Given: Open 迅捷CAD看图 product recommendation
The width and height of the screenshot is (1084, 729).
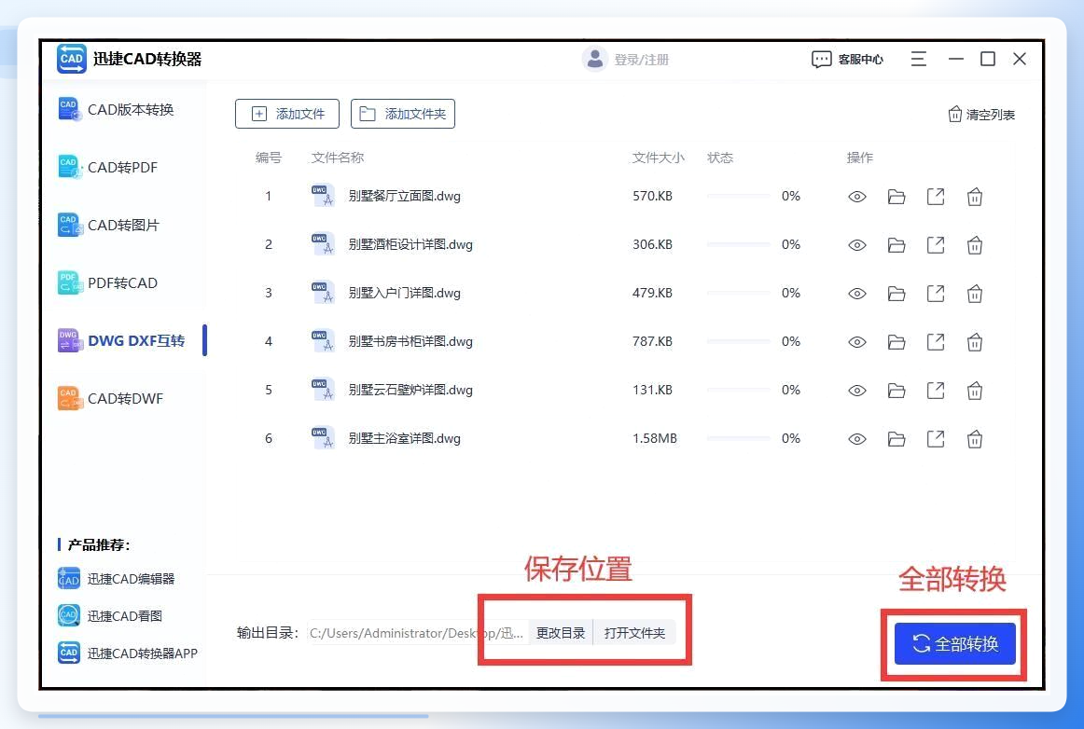Looking at the screenshot, I should [x=110, y=615].
